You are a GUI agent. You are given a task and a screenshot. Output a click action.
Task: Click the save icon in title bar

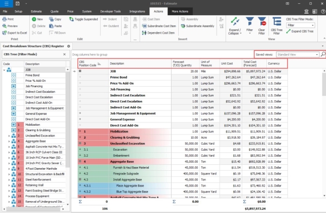point(18,4)
